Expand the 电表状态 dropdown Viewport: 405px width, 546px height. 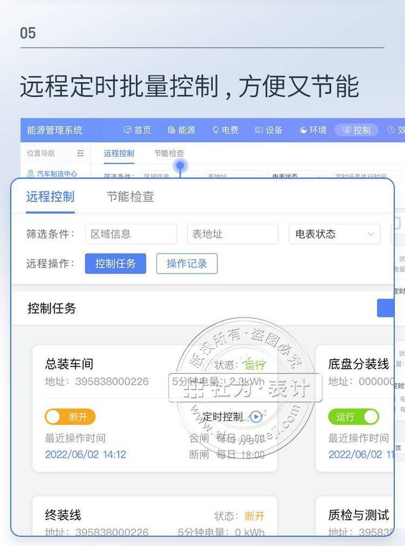point(334,234)
